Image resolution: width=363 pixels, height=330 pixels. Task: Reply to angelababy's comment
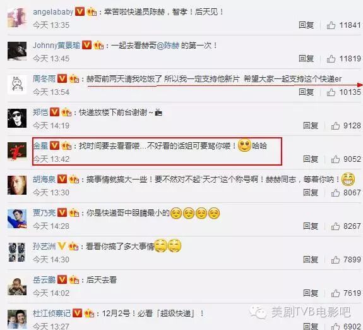[306, 25]
